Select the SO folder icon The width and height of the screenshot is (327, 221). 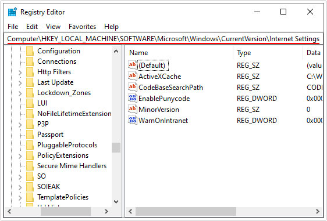pyautogui.click(x=30, y=176)
